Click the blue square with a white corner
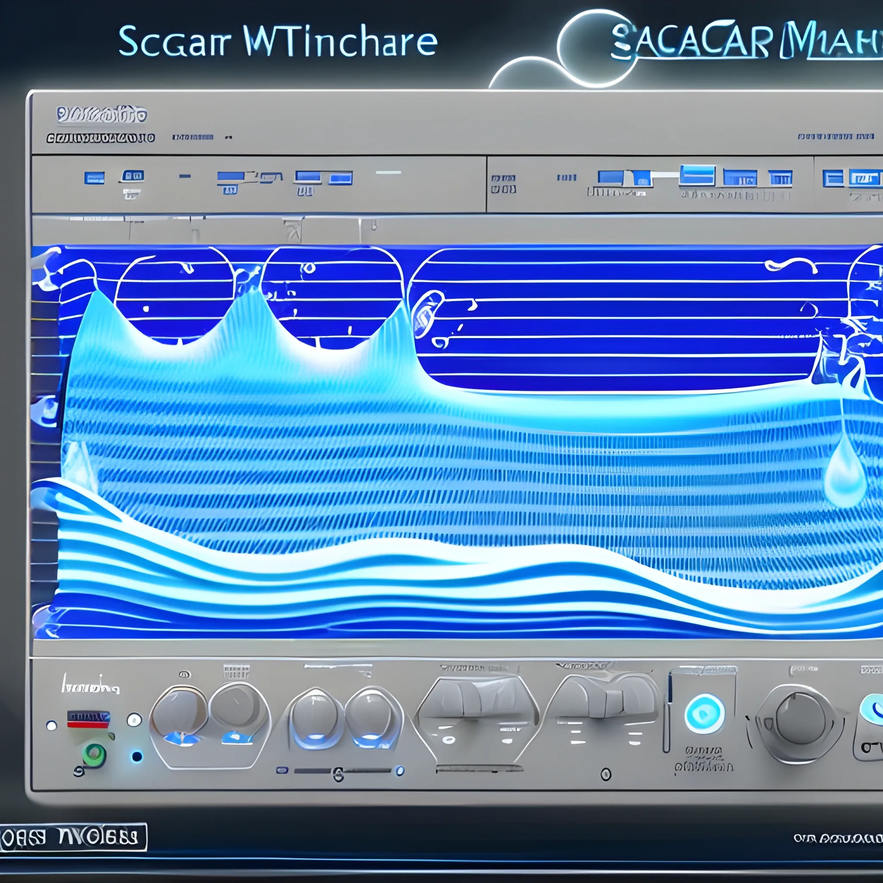This screenshot has height=883, width=883. click(x=642, y=178)
